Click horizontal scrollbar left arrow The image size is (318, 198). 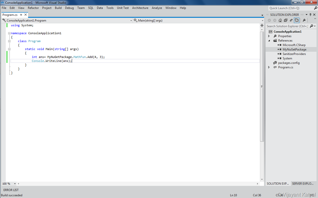coord(18,184)
